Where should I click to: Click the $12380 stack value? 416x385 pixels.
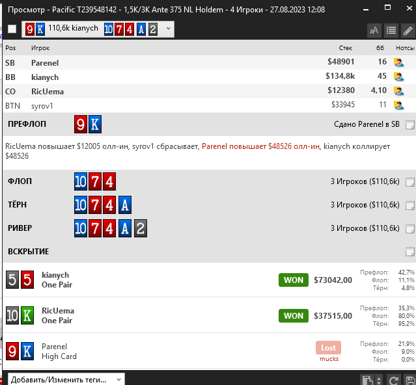pyautogui.click(x=341, y=90)
